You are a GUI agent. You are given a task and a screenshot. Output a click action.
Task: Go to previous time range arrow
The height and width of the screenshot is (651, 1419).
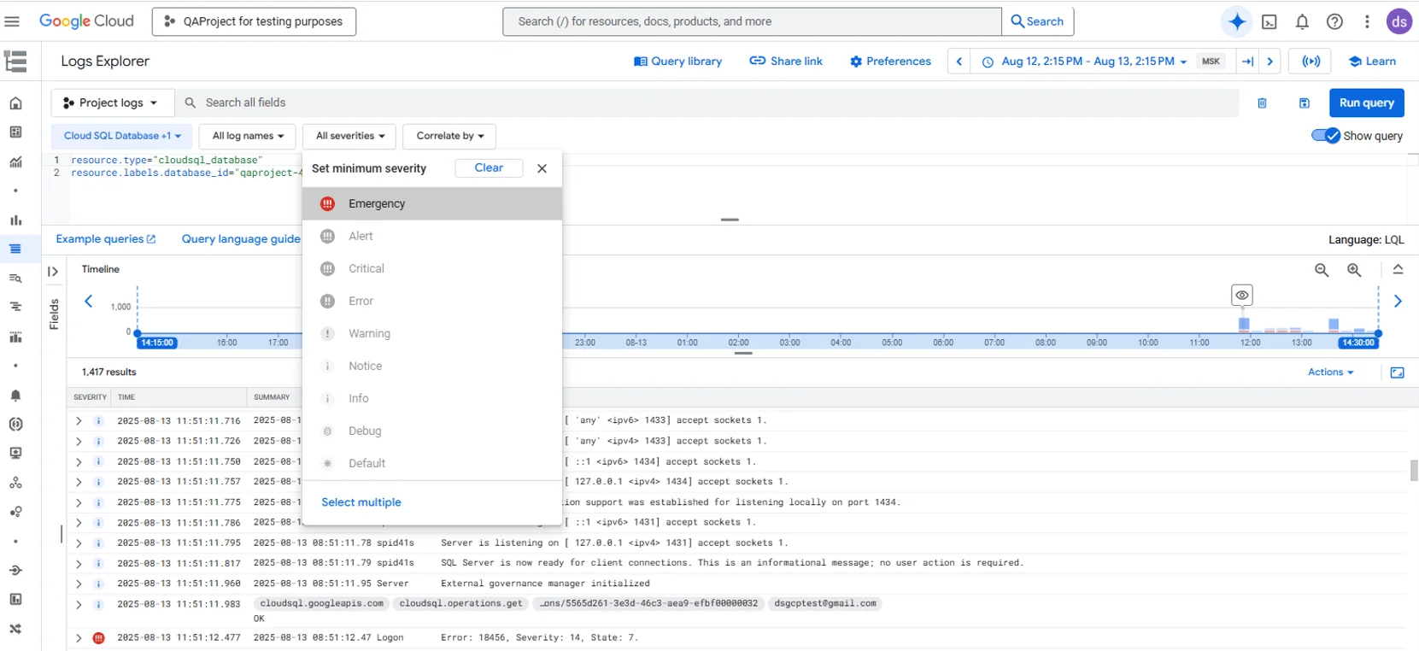point(959,62)
